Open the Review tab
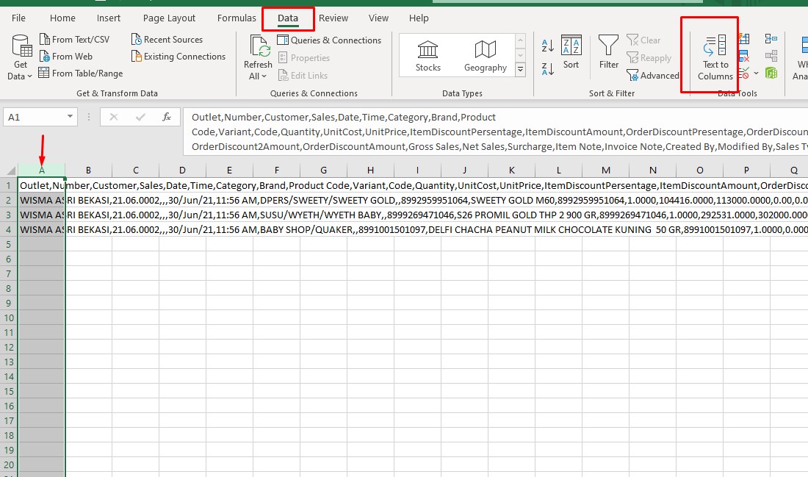Image resolution: width=808 pixels, height=477 pixels. click(x=333, y=18)
